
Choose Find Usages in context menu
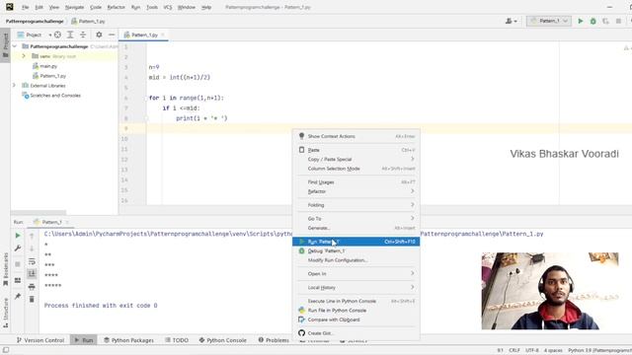click(355, 181)
